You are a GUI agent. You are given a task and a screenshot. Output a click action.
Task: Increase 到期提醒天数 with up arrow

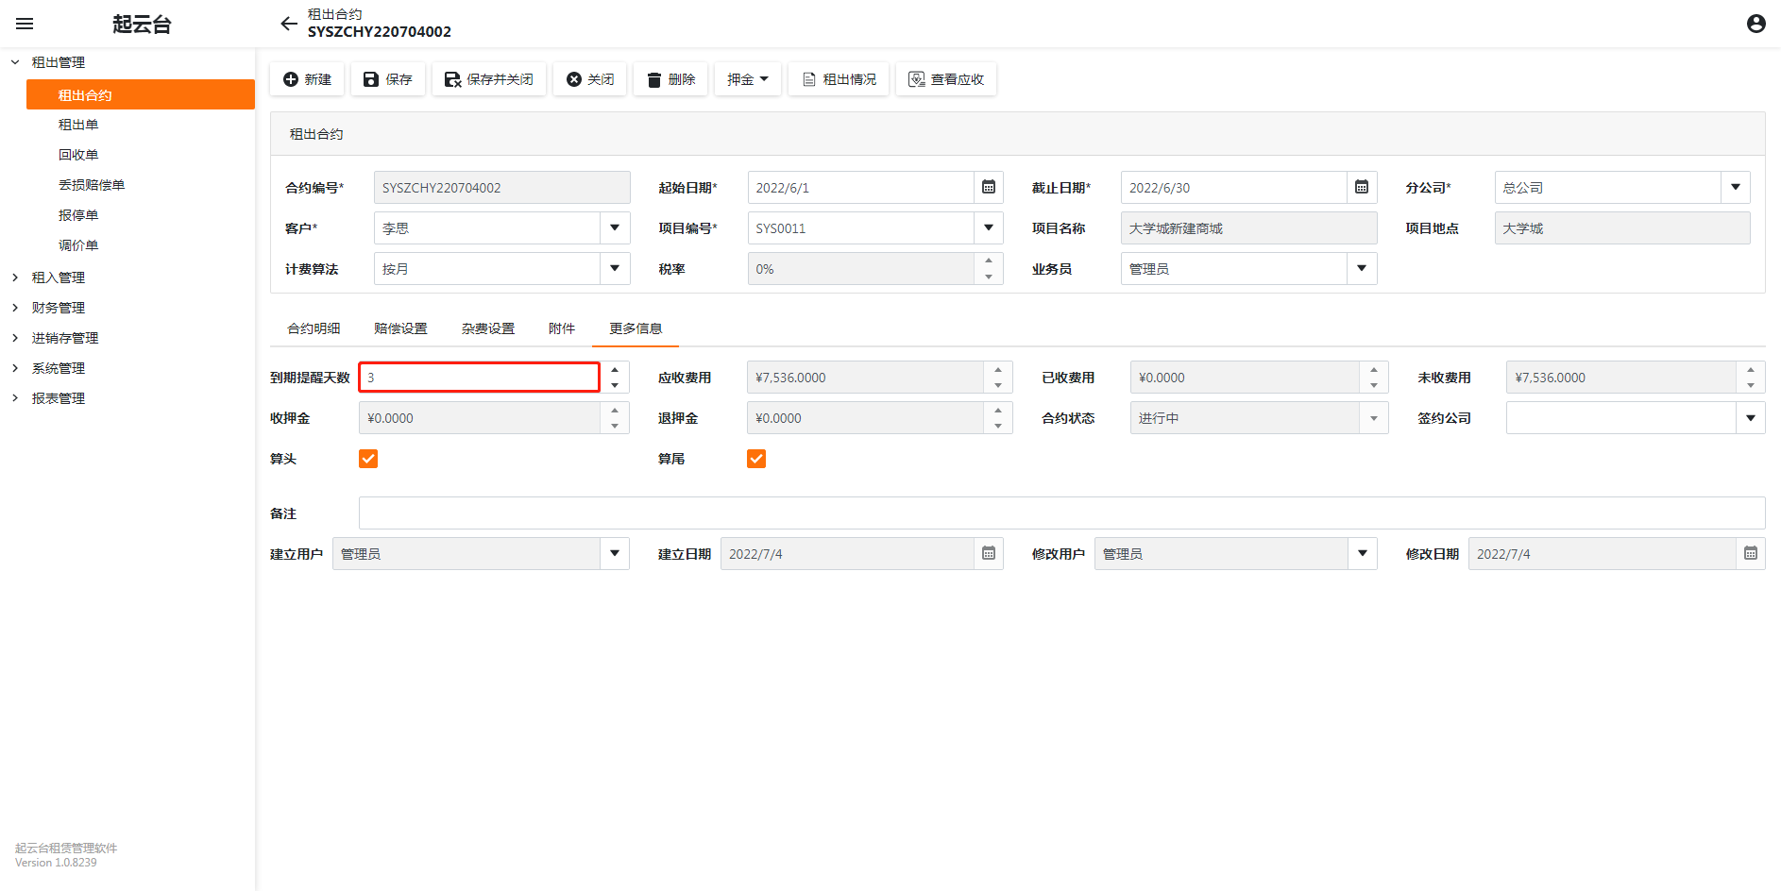[615, 370]
